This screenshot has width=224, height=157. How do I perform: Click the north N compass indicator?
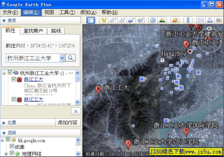(209, 29)
